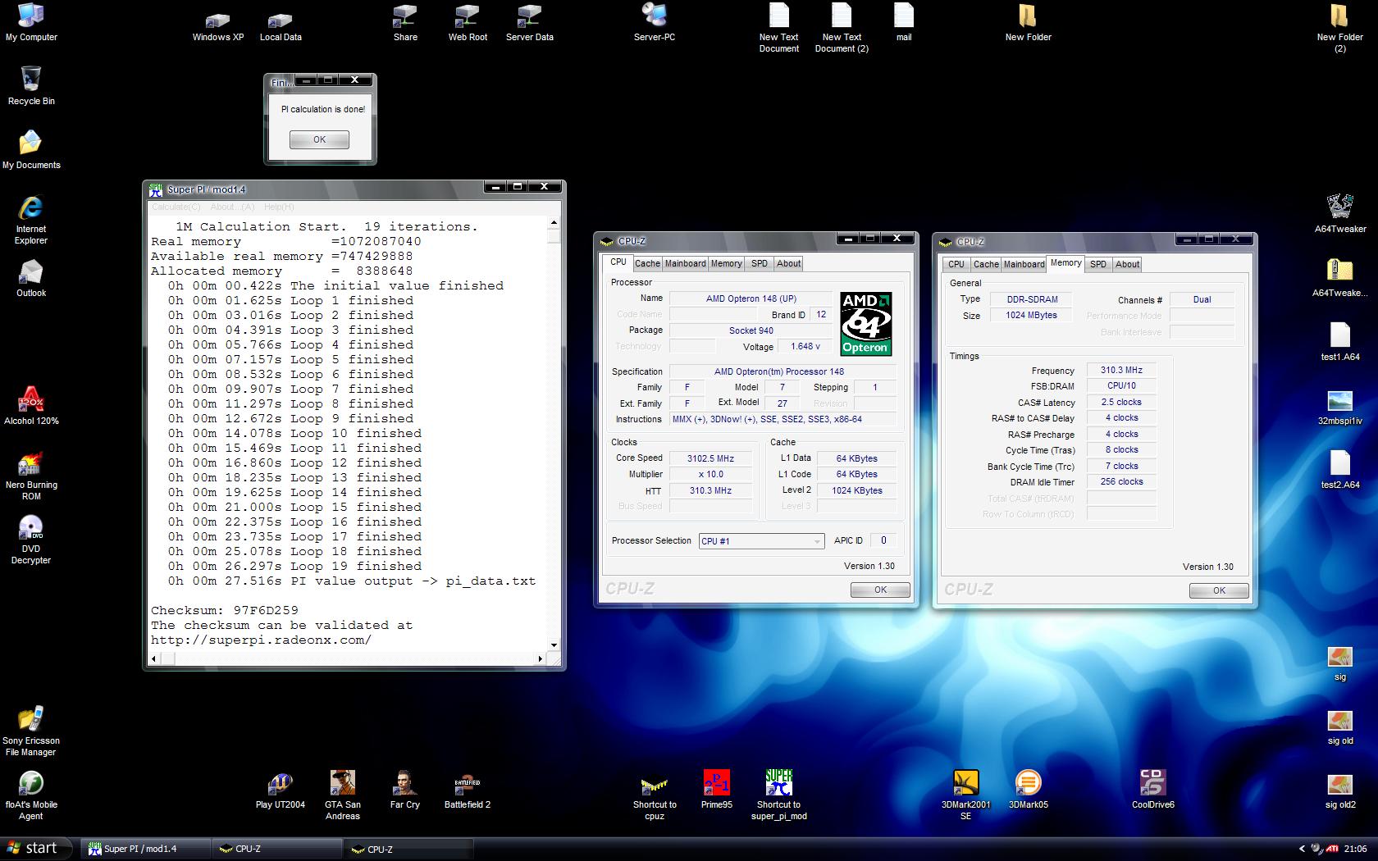This screenshot has width=1378, height=861.
Task: Open Memory tab in left CPU-Z window
Action: [x=727, y=263]
